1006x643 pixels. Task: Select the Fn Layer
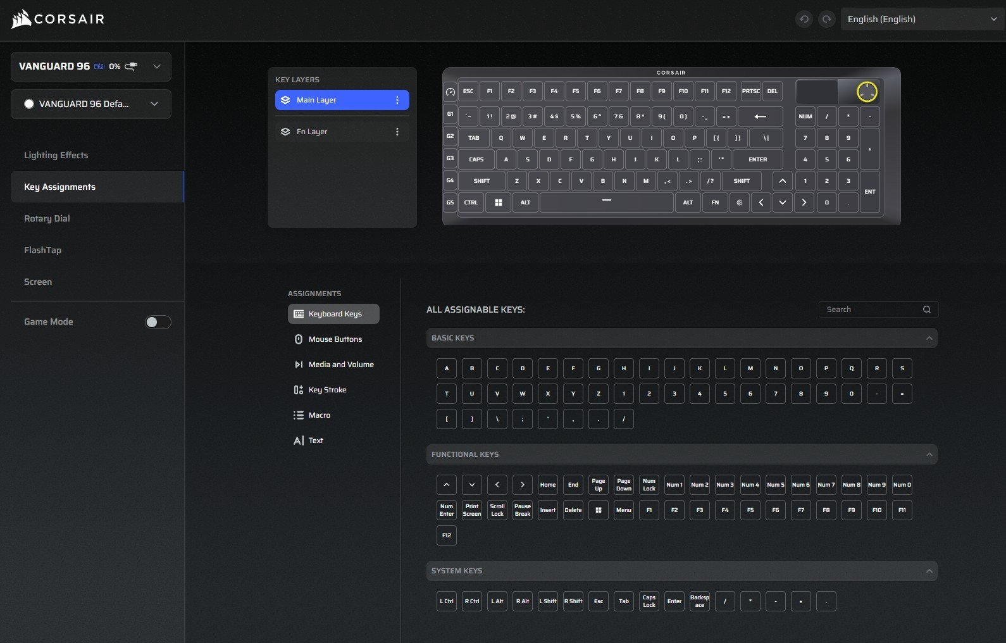point(342,132)
